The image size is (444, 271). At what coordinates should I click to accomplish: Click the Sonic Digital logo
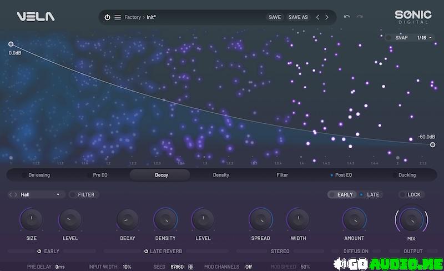point(413,17)
